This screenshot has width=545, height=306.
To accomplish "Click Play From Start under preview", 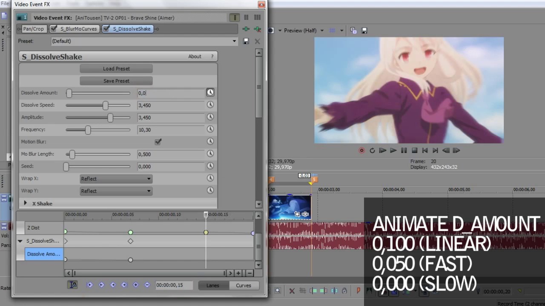I will click(382, 150).
